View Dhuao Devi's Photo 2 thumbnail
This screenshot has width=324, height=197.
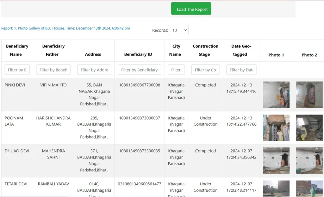(309, 160)
